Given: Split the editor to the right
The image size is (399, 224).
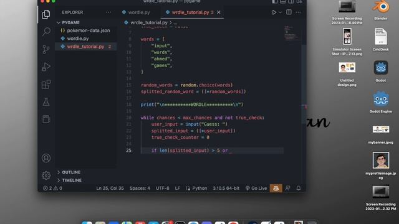Looking at the screenshot, I should 289,12.
